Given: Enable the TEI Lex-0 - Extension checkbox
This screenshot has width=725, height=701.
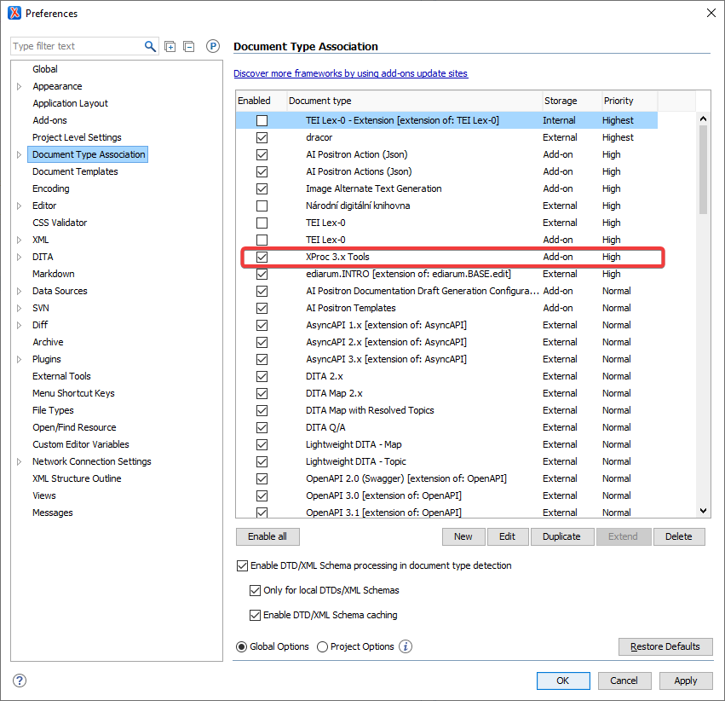Looking at the screenshot, I should coord(262,121).
